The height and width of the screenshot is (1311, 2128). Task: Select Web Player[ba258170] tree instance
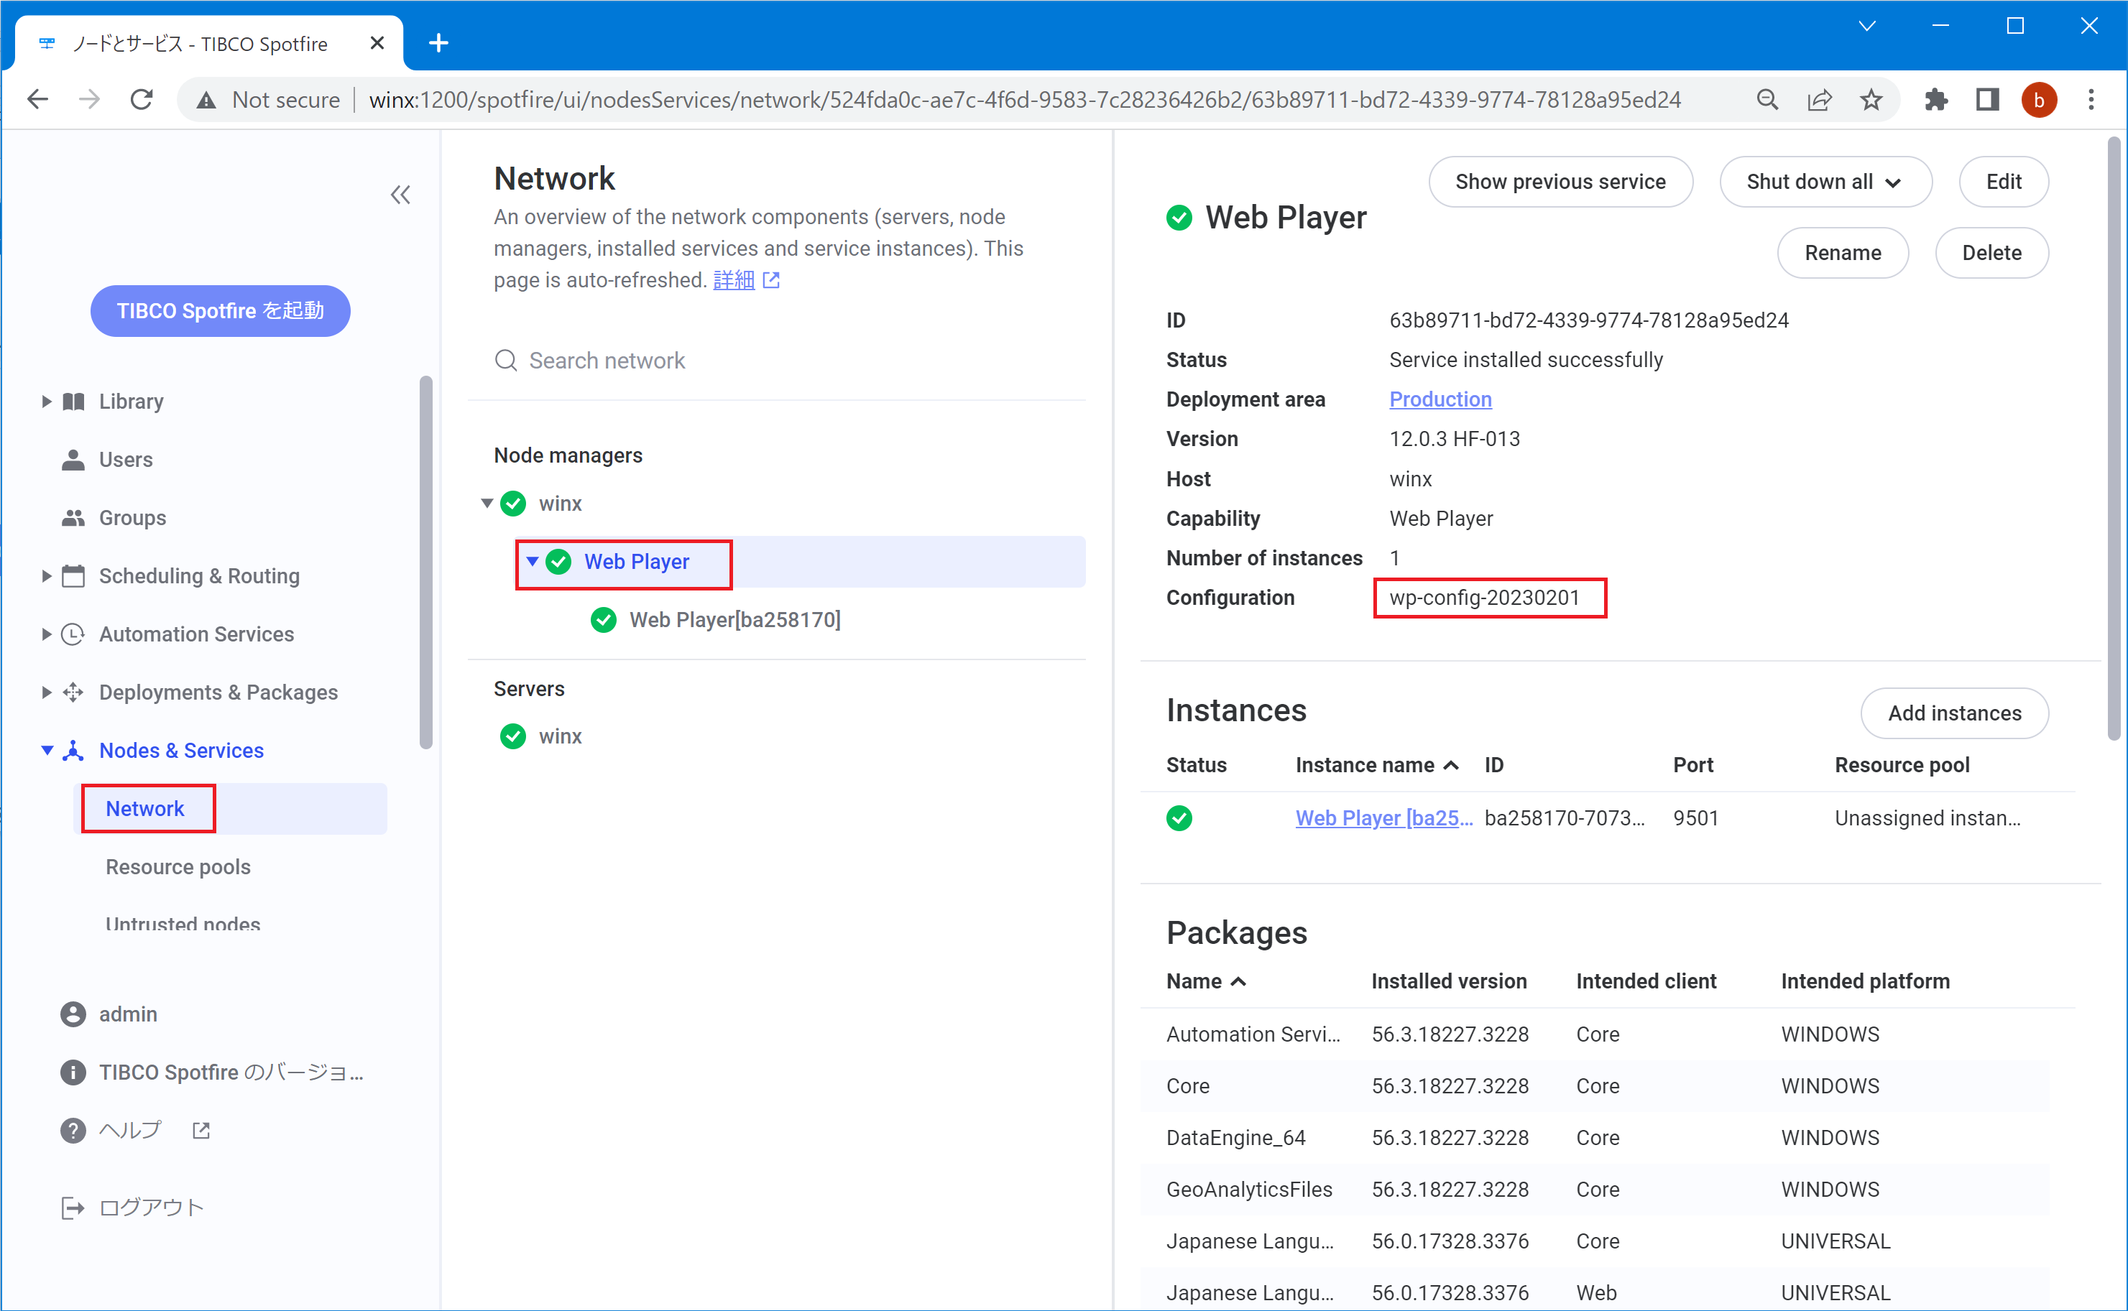pos(734,620)
